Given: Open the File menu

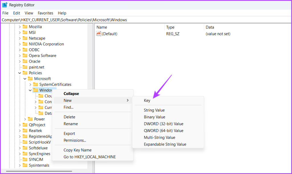Looking at the screenshot, I should click(5, 13).
